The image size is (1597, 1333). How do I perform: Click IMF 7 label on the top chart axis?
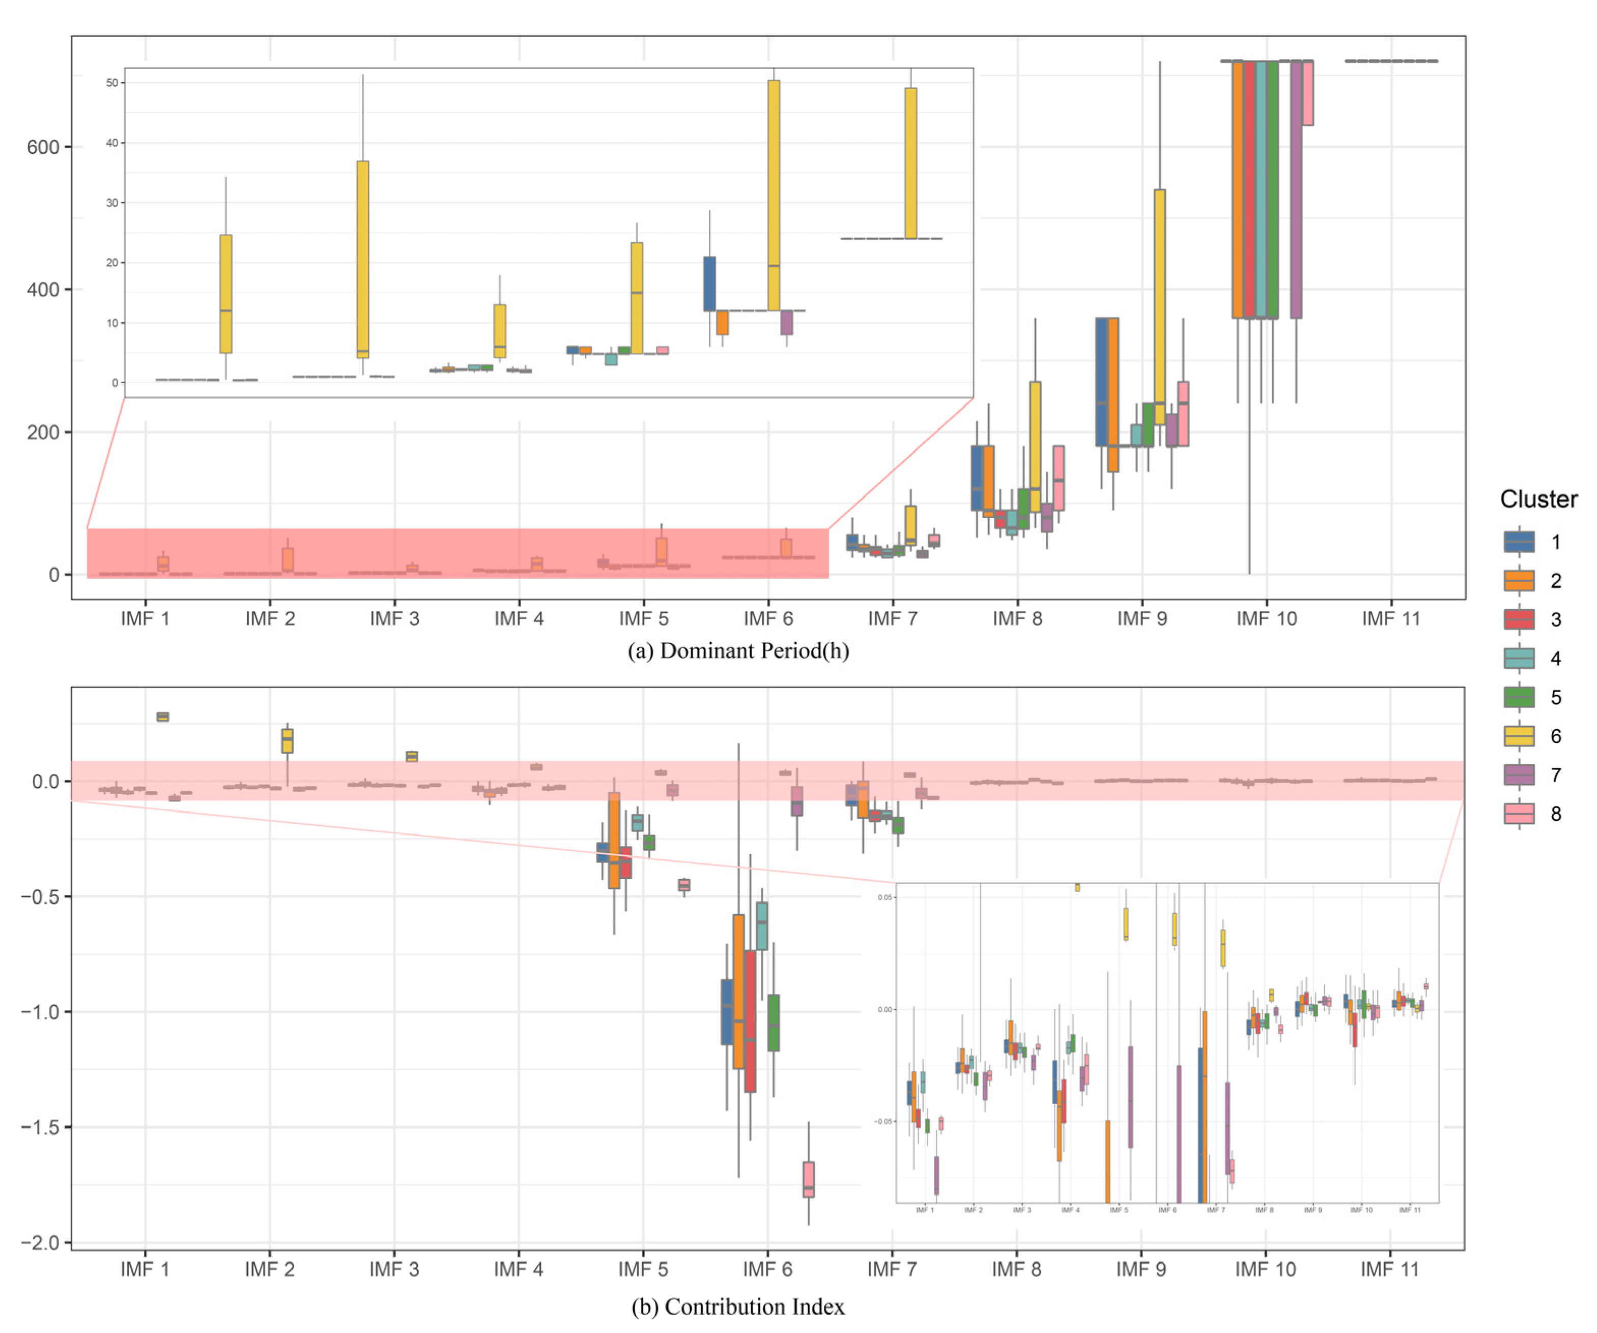click(x=893, y=619)
